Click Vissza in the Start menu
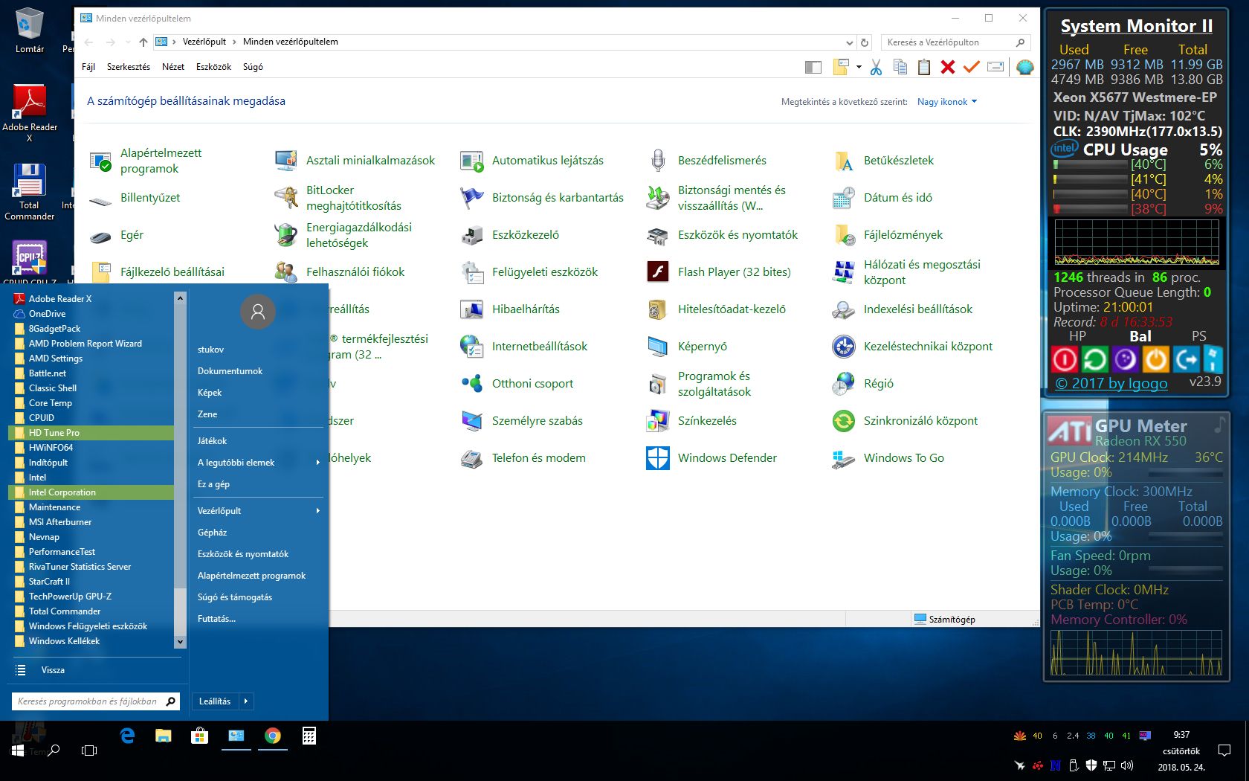Viewport: 1249px width, 781px height. coord(52,670)
